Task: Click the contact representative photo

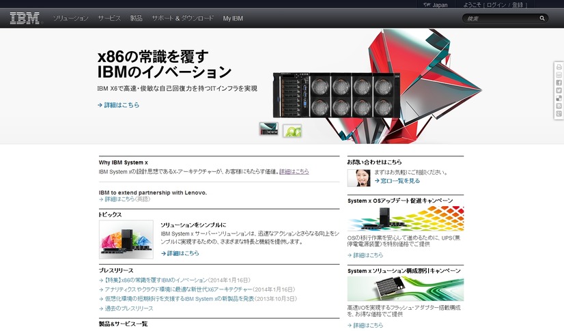Action: pos(358,178)
